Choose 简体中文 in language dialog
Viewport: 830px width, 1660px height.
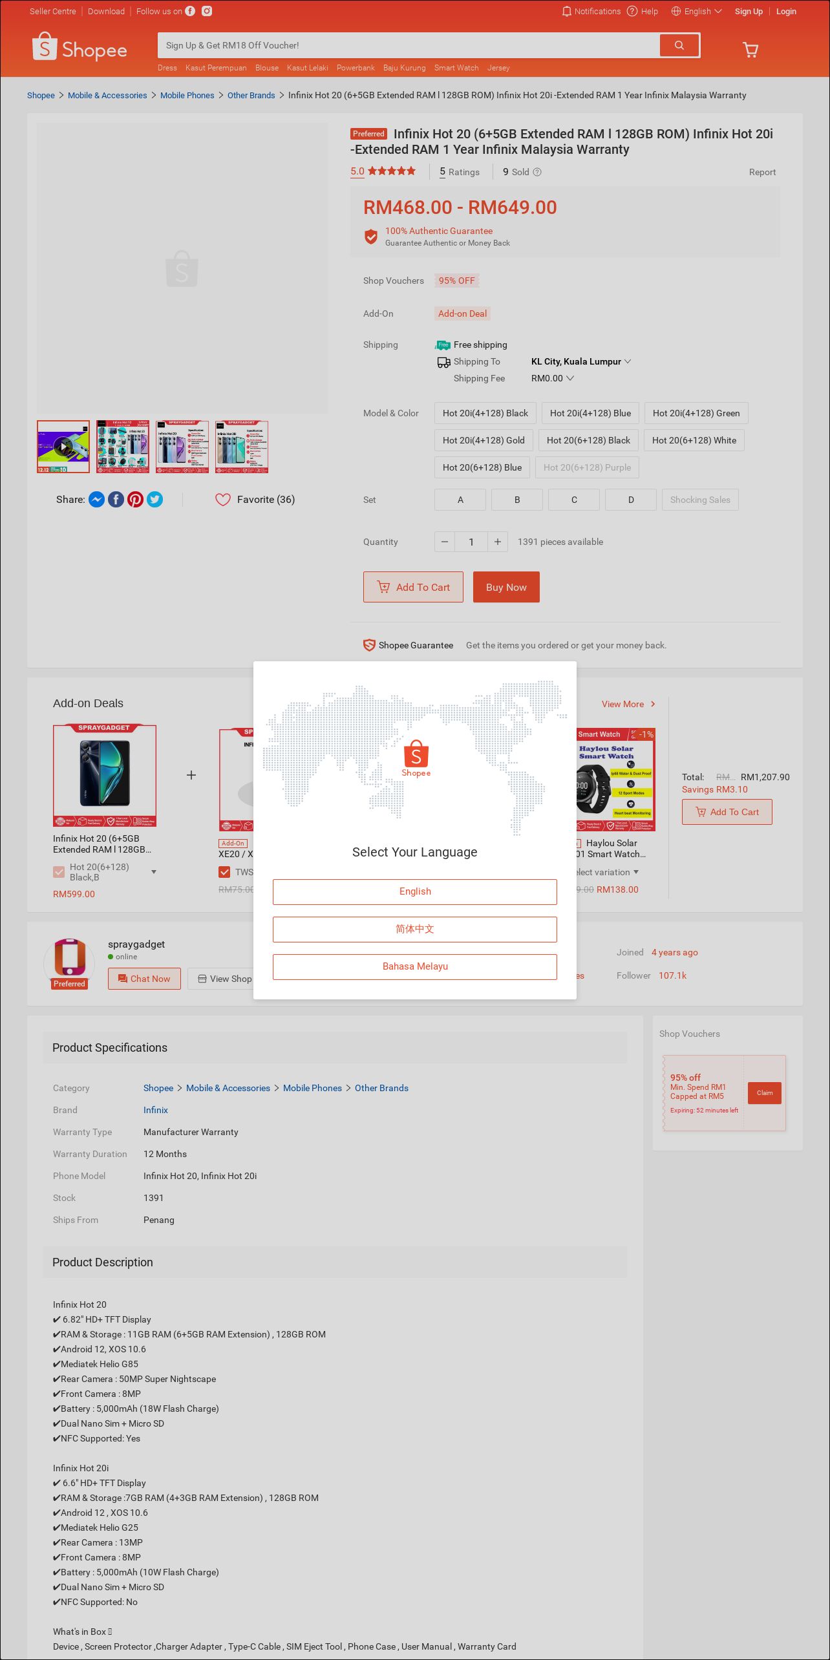(415, 929)
